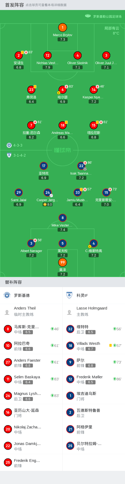The width and height of the screenshot is (125, 484).
Task: Click the 罗斯基德 club crest in substitutes
Action: coord(7,296)
